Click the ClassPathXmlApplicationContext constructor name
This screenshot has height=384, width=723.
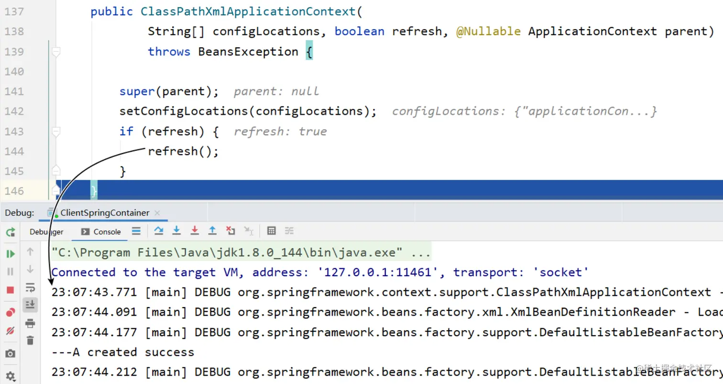coord(249,11)
